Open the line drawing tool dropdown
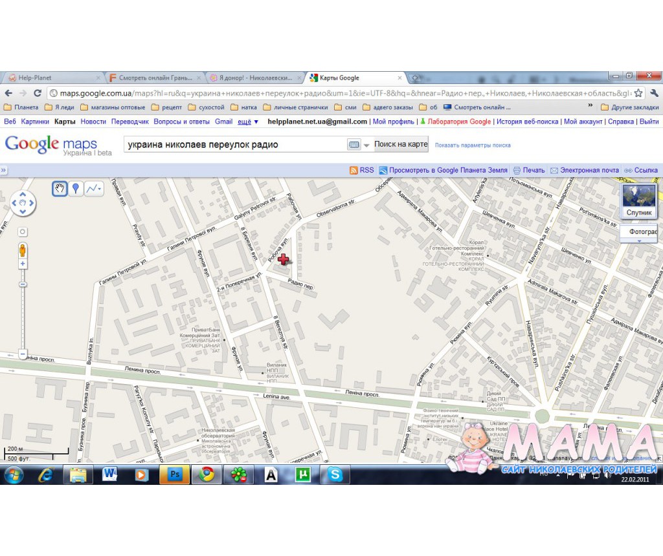 [94, 189]
